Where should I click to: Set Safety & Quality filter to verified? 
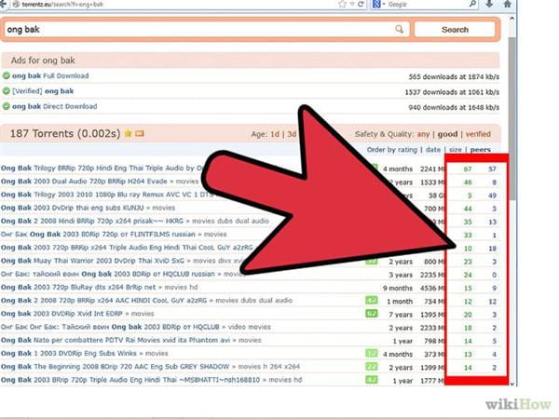[x=478, y=134]
